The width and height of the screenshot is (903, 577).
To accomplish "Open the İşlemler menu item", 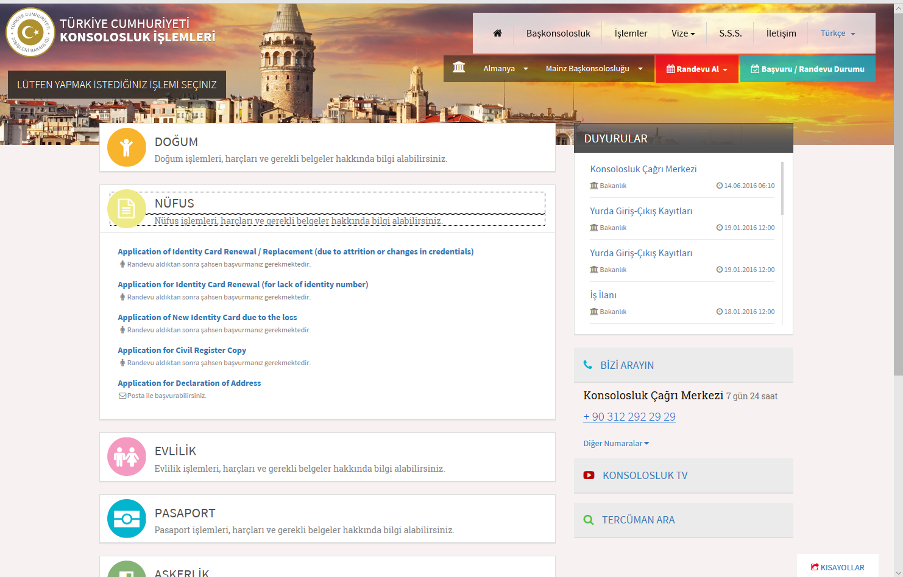I will [x=631, y=33].
